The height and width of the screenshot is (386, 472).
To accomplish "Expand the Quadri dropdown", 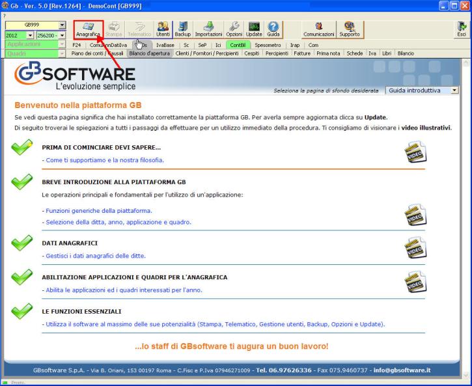I will 62,53.
